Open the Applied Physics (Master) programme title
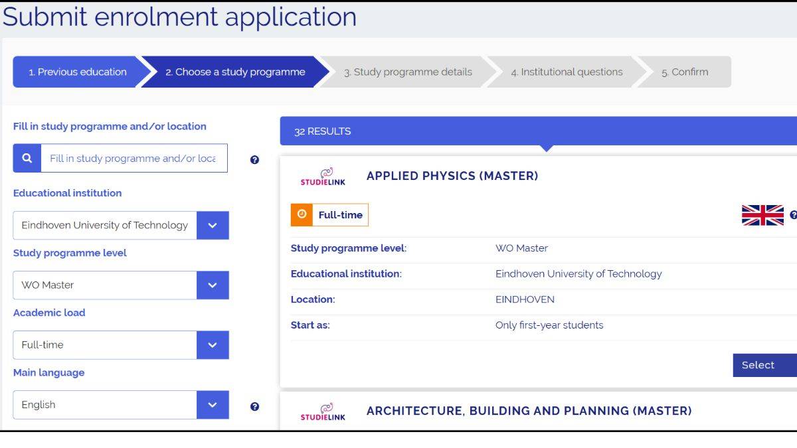Image resolution: width=797 pixels, height=448 pixels. coord(452,176)
